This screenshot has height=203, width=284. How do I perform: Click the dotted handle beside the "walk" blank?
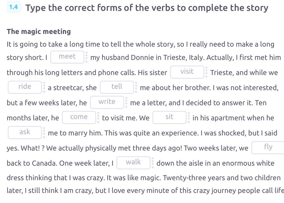pyautogui.click(x=152, y=162)
